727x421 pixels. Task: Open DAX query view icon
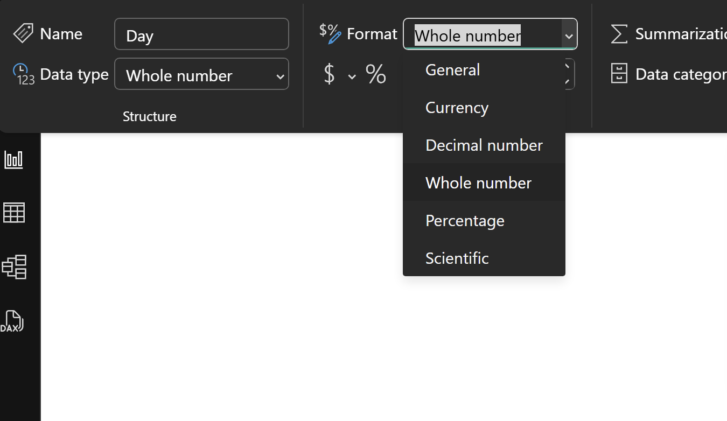coord(12,321)
